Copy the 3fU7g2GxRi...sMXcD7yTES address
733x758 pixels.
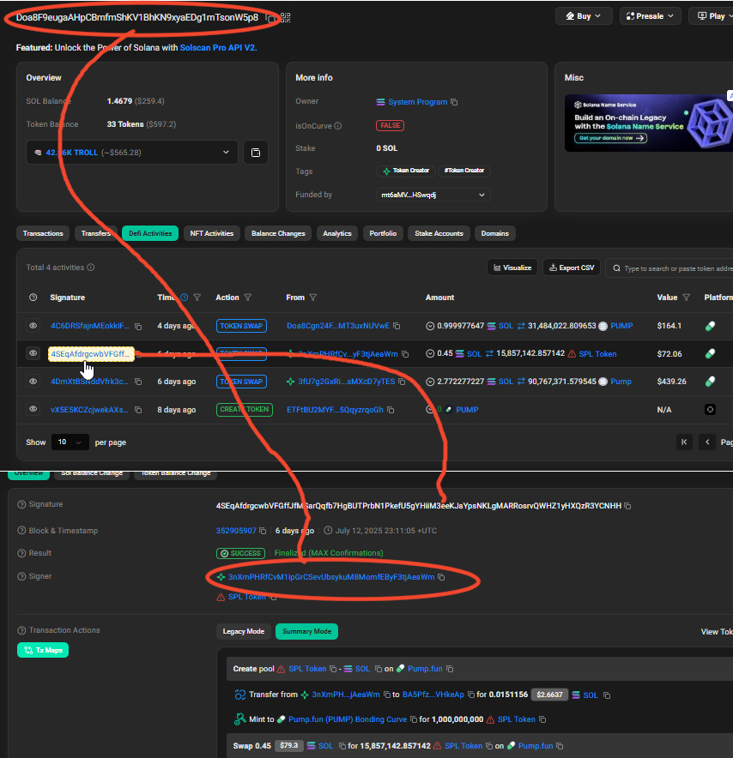tap(402, 382)
